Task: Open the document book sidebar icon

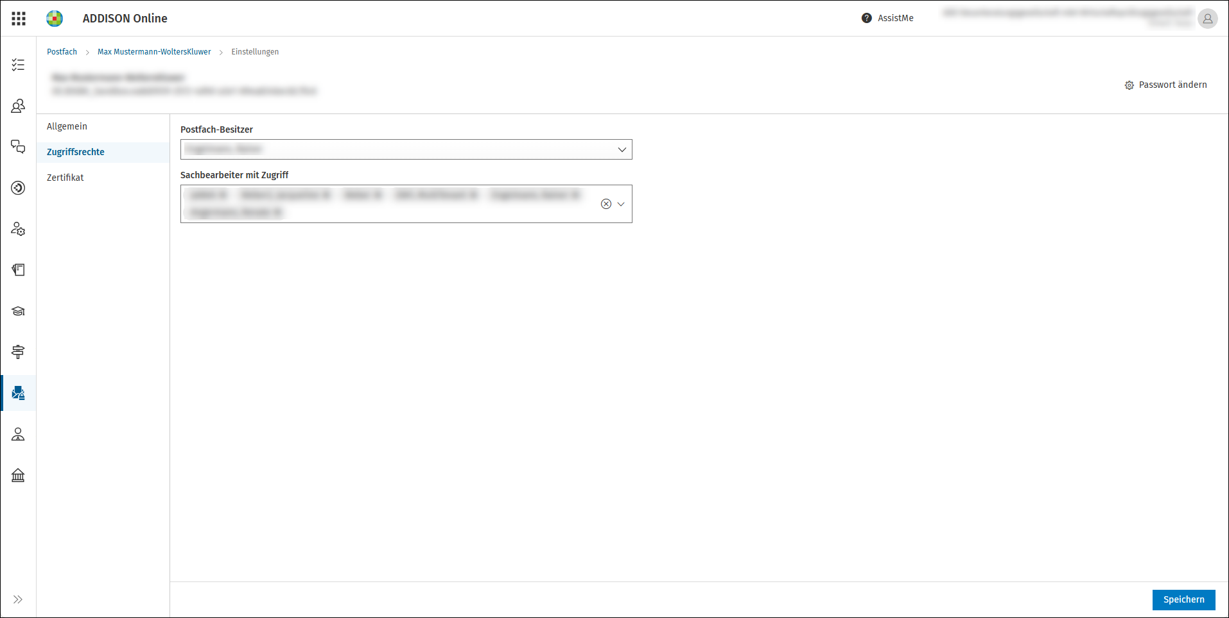Action: [18, 270]
